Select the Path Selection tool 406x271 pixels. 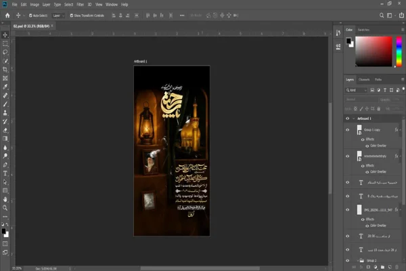coord(5,182)
